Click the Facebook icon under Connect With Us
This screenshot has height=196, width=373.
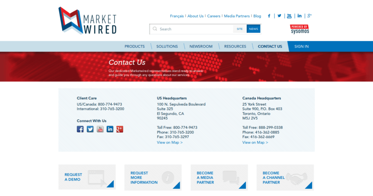(x=80, y=129)
